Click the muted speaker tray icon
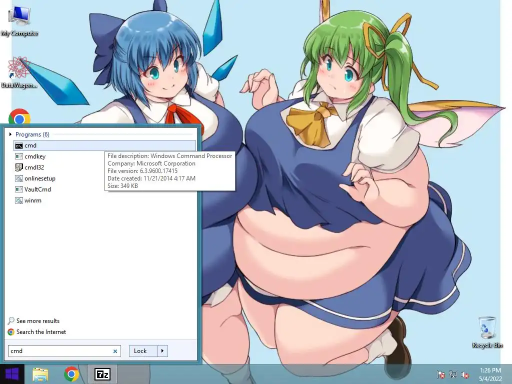 [465, 374]
